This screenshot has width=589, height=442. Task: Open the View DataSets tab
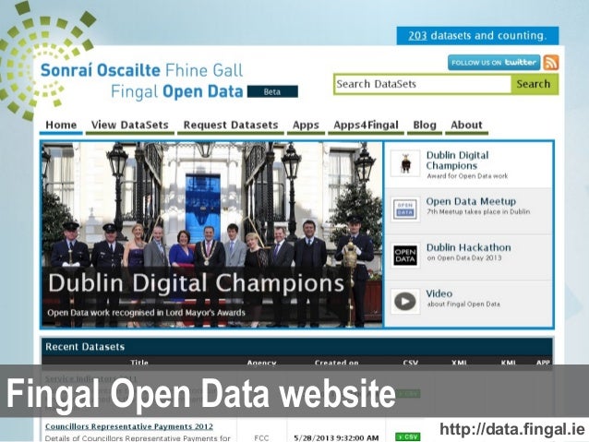(130, 125)
